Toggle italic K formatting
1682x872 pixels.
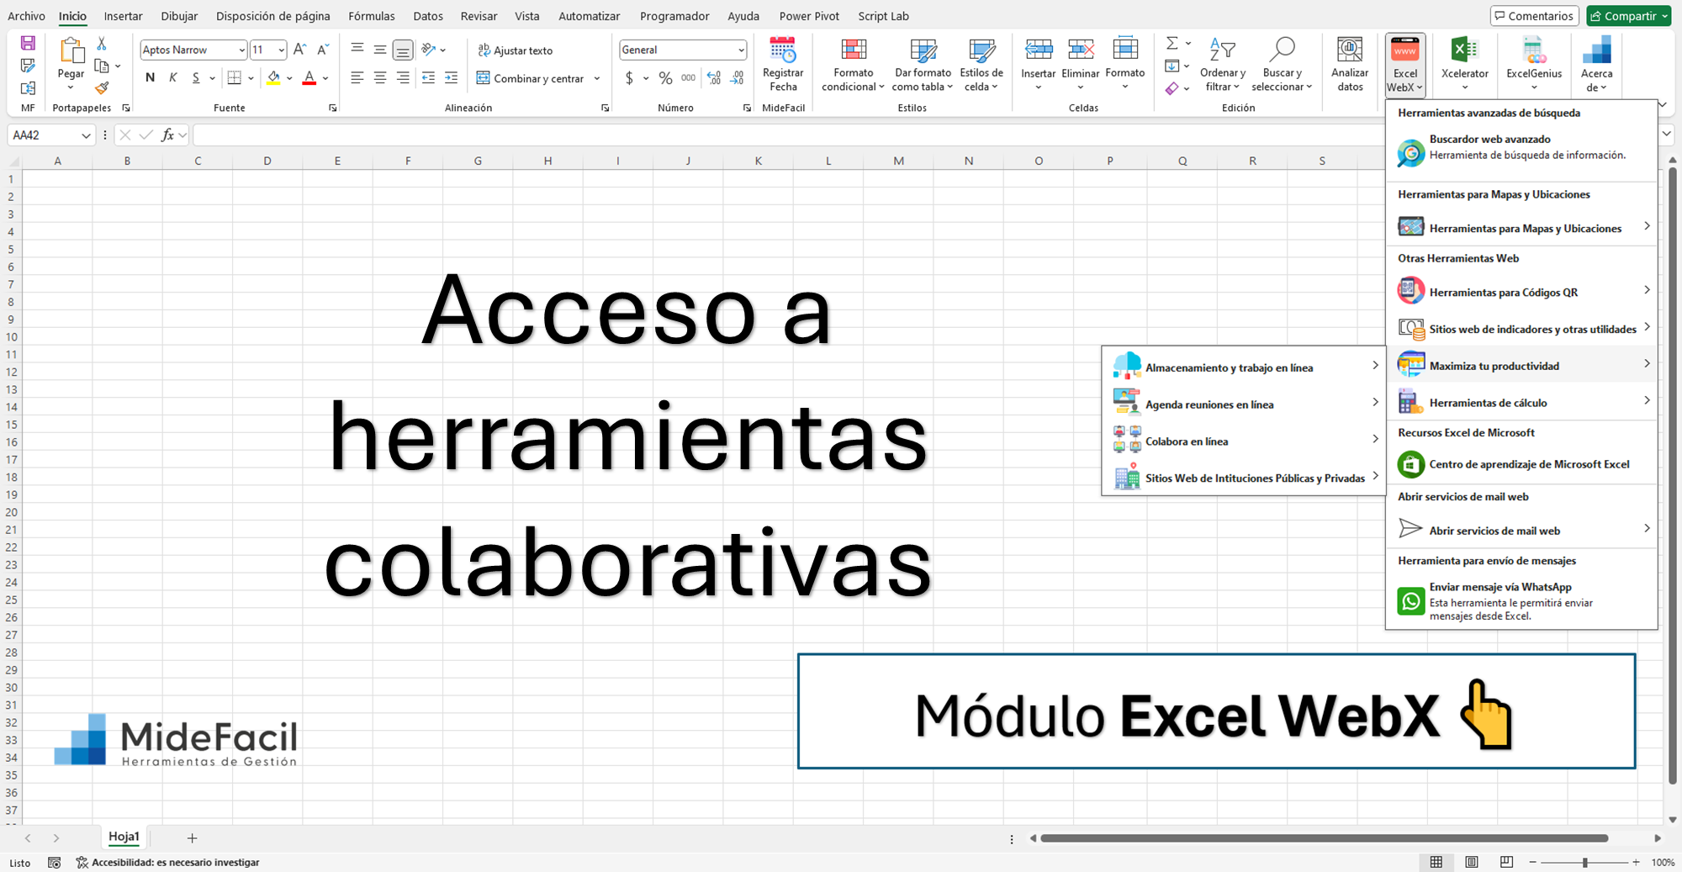point(173,78)
